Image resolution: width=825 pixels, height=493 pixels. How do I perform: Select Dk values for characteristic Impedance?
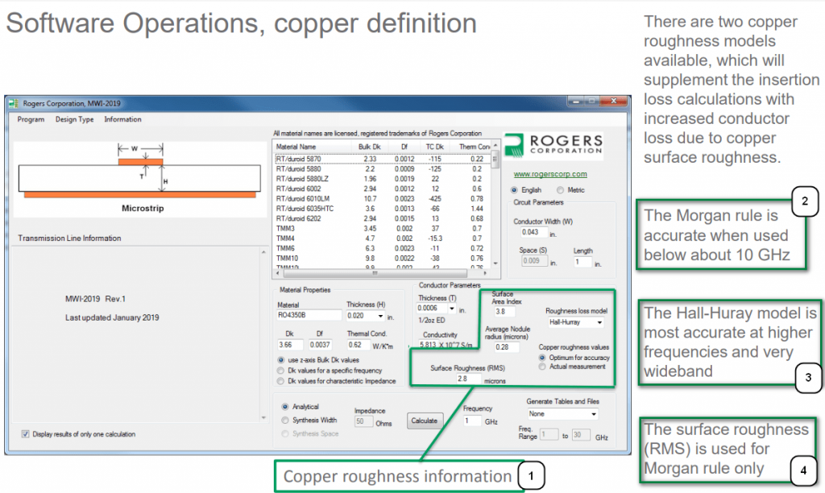click(x=280, y=381)
